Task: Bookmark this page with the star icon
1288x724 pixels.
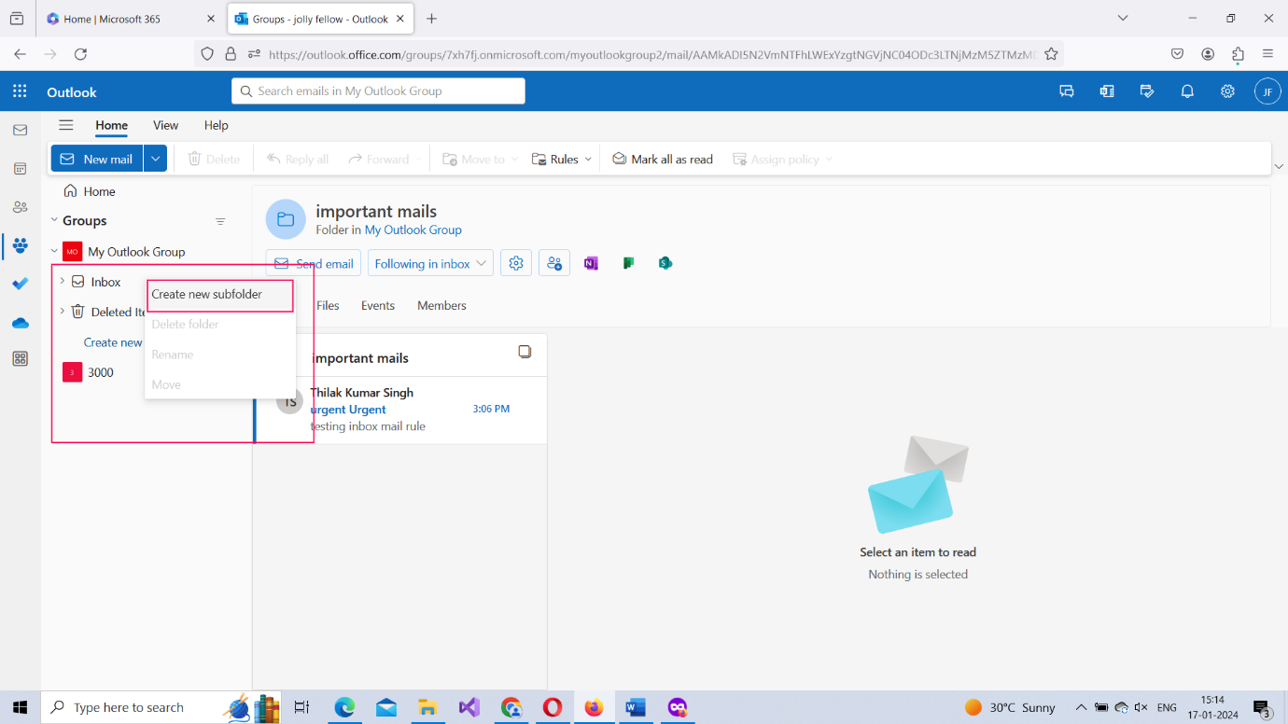Action: click(1051, 54)
